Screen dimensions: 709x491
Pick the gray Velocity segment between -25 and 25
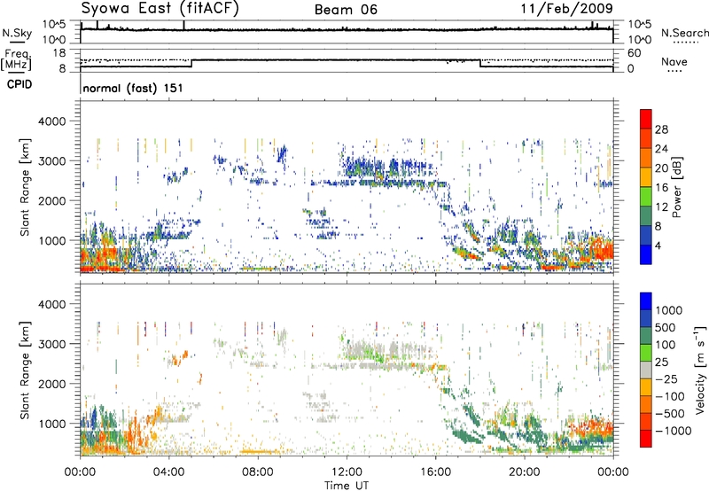point(646,370)
